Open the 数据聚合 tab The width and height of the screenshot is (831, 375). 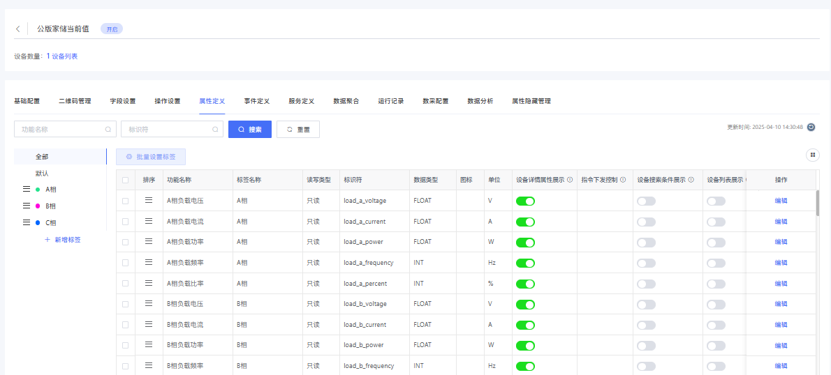pyautogui.click(x=346, y=101)
